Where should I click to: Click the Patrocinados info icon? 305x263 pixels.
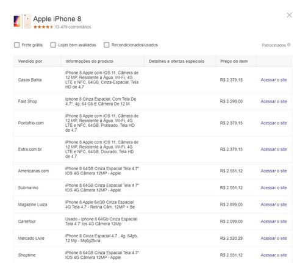point(289,45)
